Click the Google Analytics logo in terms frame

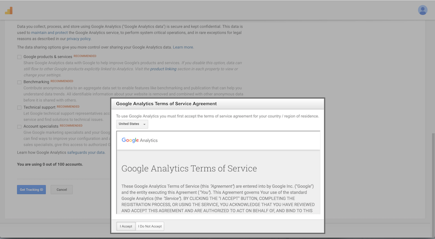[x=140, y=141]
